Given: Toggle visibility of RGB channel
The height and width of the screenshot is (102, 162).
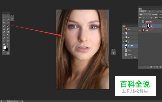Looking at the screenshot, I should (123, 29).
